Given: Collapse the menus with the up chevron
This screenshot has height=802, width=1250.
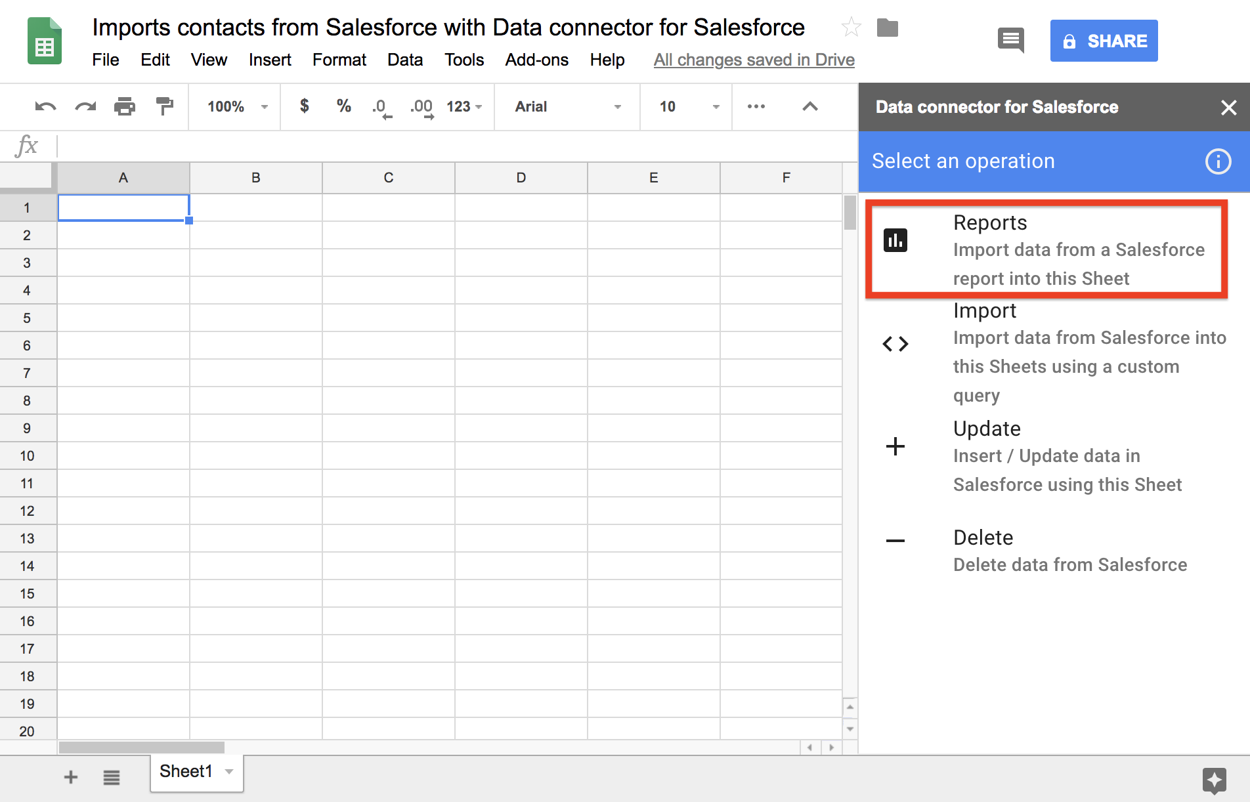Looking at the screenshot, I should (x=810, y=106).
